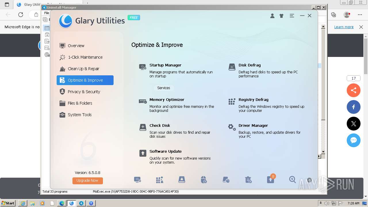The image size is (368, 207).
Task: Click the Glary Utilities logo
Action: click(66, 21)
